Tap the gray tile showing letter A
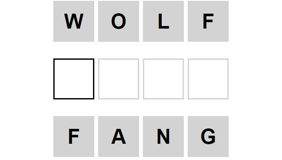This screenshot has width=282, height=160. tap(119, 137)
